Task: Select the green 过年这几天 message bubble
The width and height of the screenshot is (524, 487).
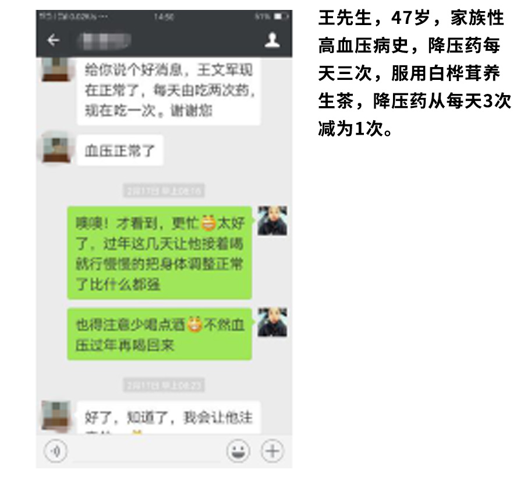Action: 160,253
